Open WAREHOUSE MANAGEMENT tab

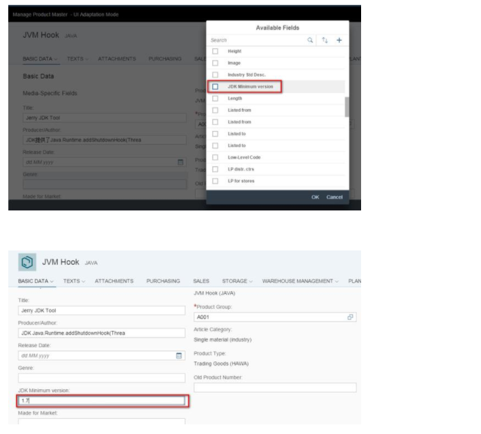coord(298,281)
